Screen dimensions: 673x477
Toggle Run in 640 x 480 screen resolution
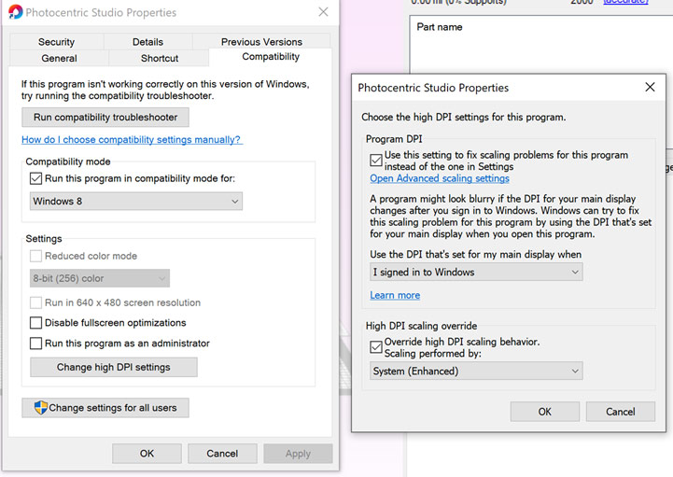click(36, 302)
